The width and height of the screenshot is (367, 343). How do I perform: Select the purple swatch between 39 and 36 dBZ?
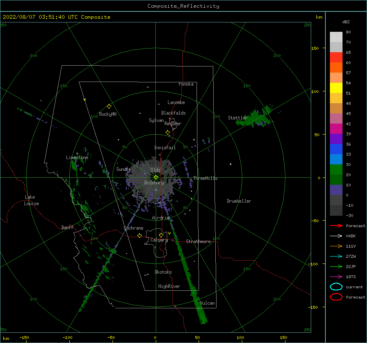click(336, 139)
